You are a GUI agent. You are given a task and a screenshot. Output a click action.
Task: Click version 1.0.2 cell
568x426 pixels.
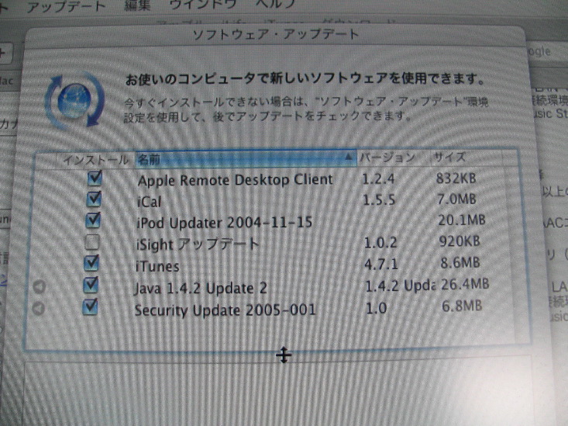[x=380, y=242]
